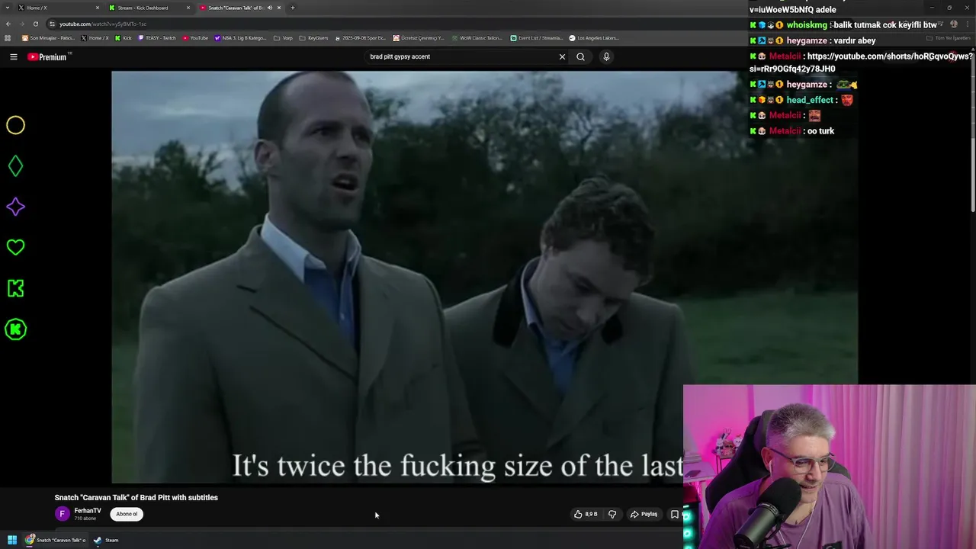Close the Home / X tab
The image size is (976, 549).
tap(98, 8)
